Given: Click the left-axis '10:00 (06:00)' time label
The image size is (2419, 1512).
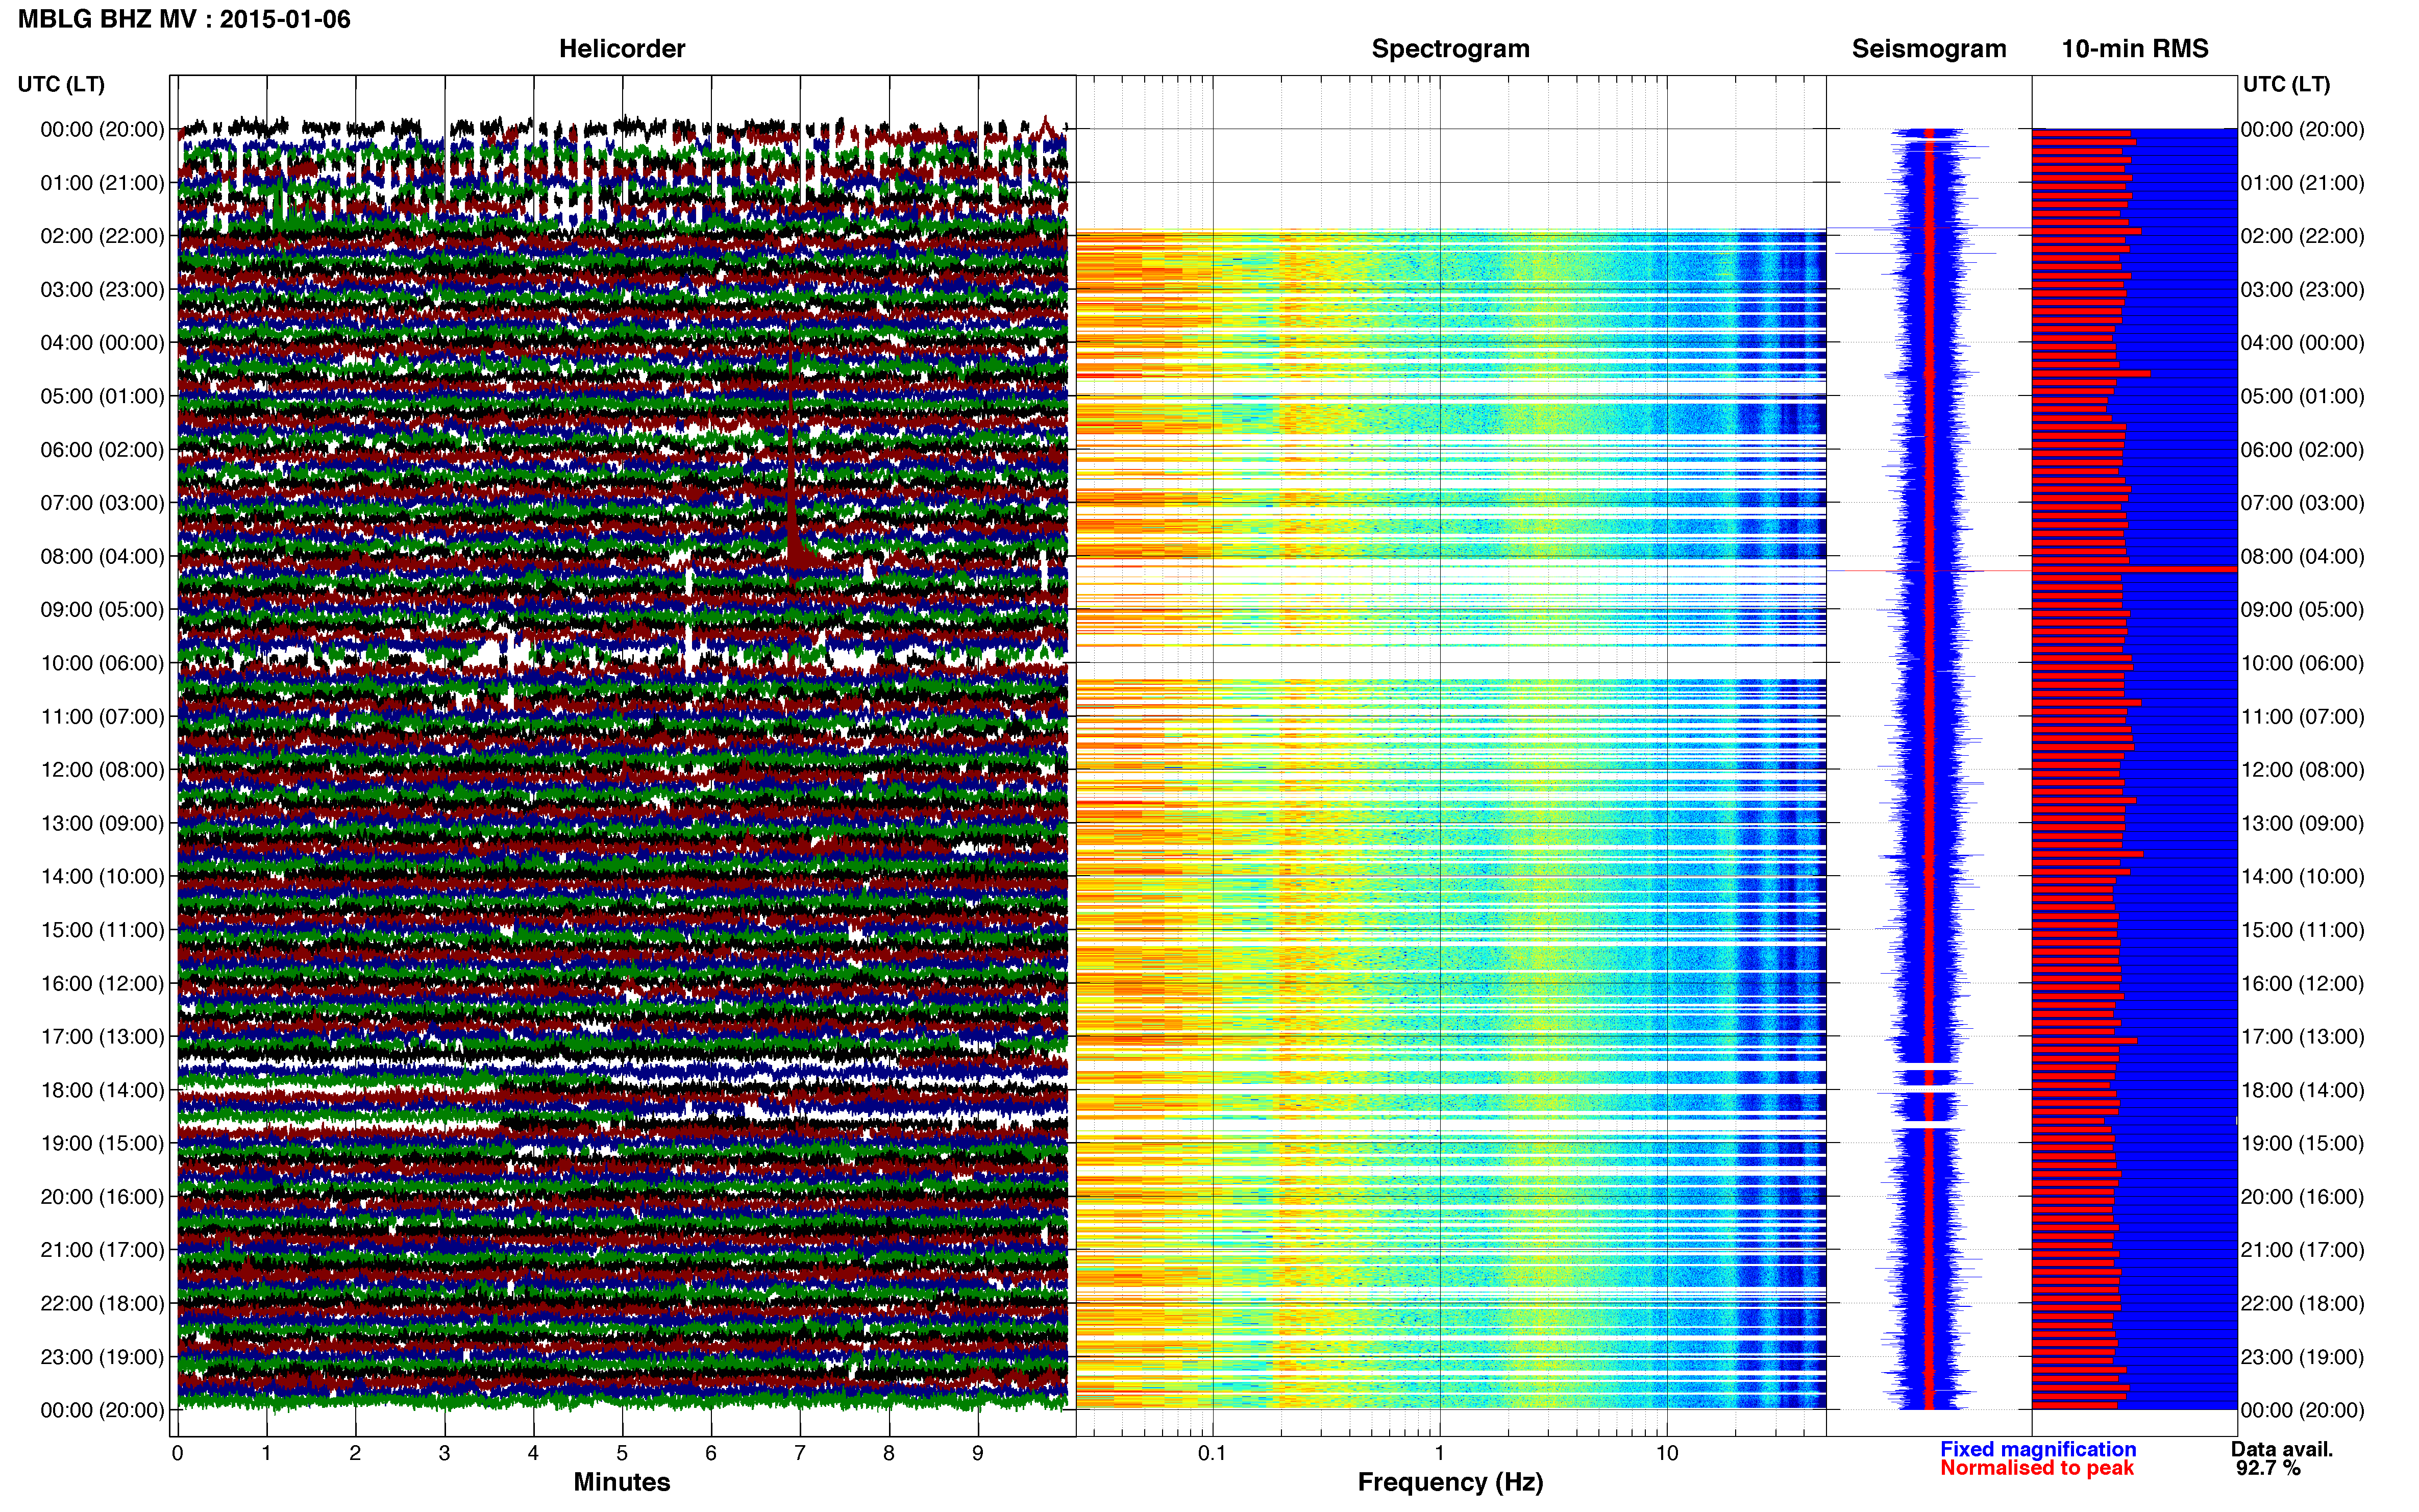Looking at the screenshot, I should click(x=102, y=663).
